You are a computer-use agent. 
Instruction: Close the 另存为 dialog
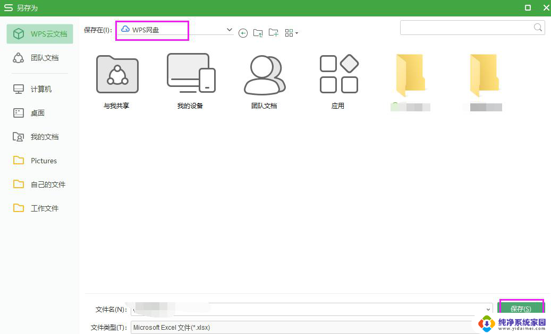(546, 8)
